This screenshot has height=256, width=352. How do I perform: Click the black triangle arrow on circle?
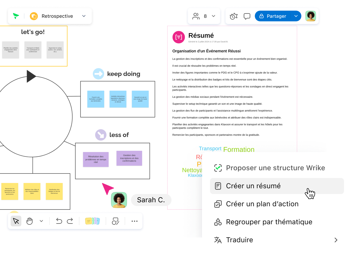click(31, 76)
